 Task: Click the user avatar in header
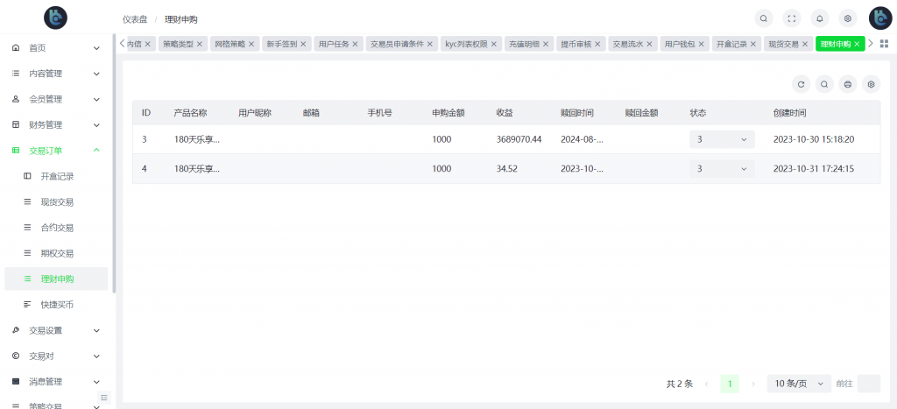(x=880, y=18)
